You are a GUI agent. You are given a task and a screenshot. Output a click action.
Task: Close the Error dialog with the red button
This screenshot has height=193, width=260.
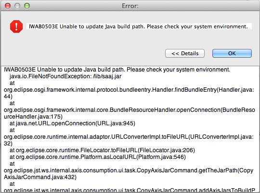pos(8,6)
